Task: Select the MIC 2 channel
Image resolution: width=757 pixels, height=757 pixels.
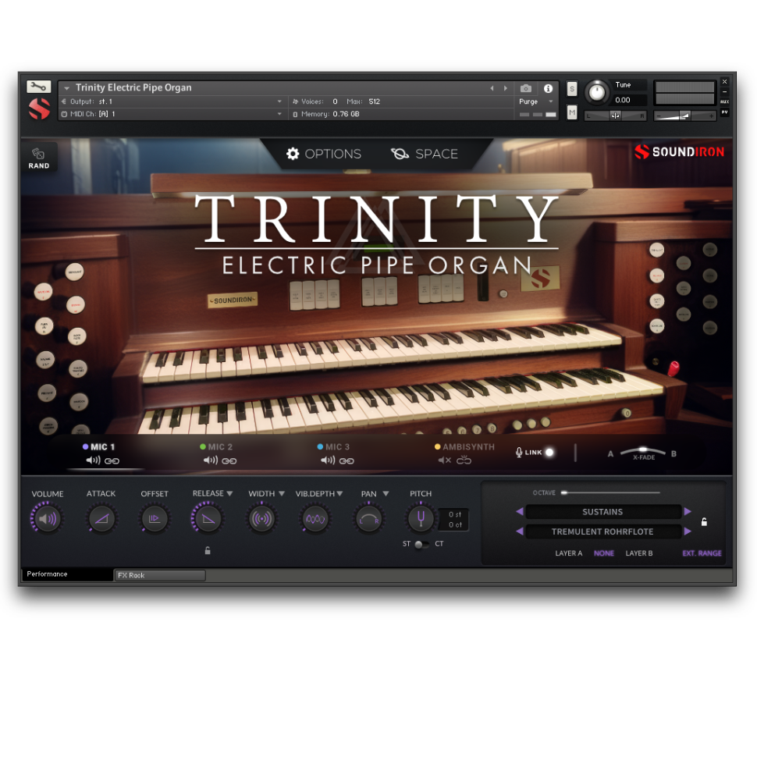Action: coord(216,447)
